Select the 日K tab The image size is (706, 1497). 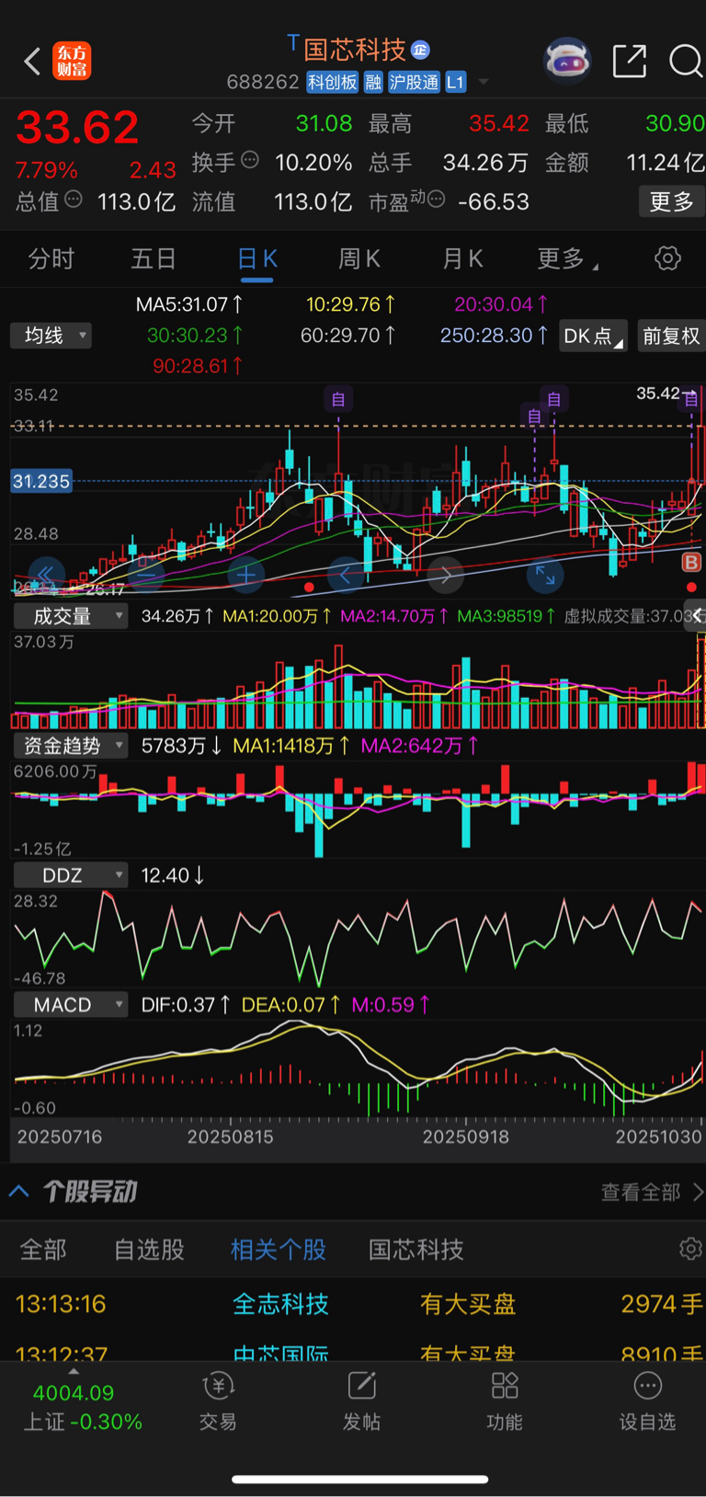(x=257, y=258)
